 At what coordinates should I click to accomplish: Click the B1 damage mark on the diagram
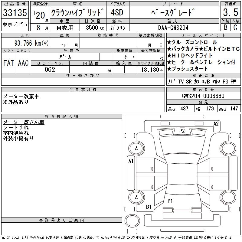[x=149, y=207]
